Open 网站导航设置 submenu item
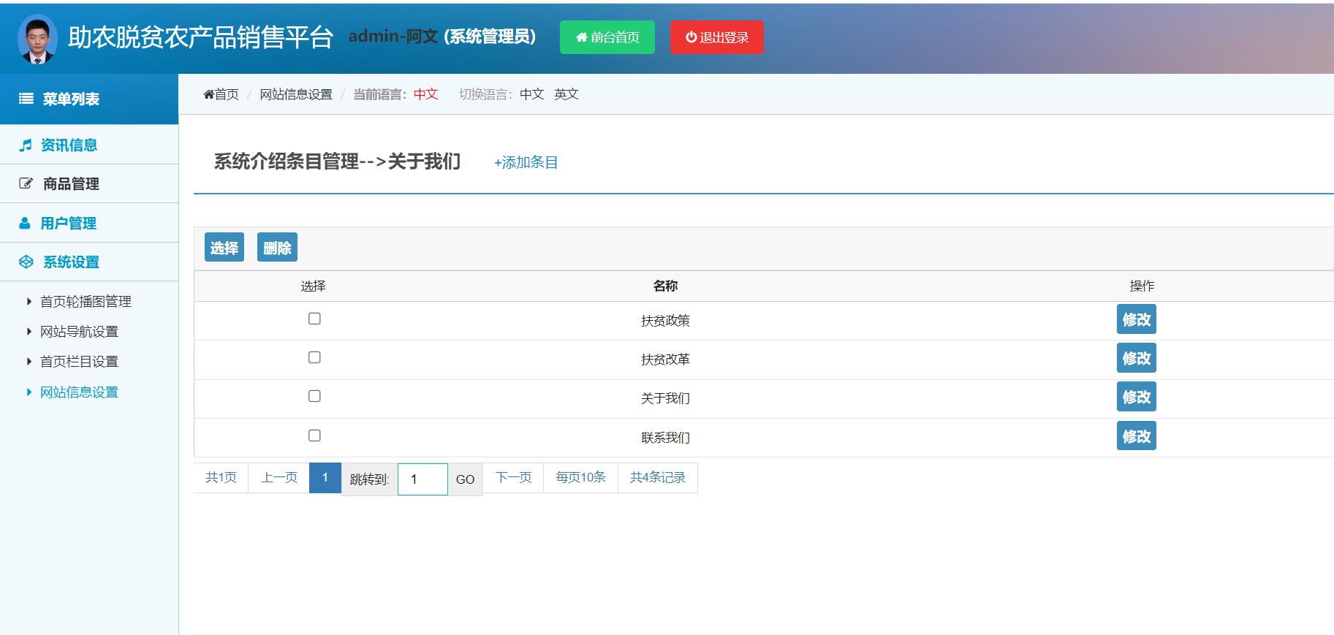Image resolution: width=1334 pixels, height=635 pixels. coord(79,332)
